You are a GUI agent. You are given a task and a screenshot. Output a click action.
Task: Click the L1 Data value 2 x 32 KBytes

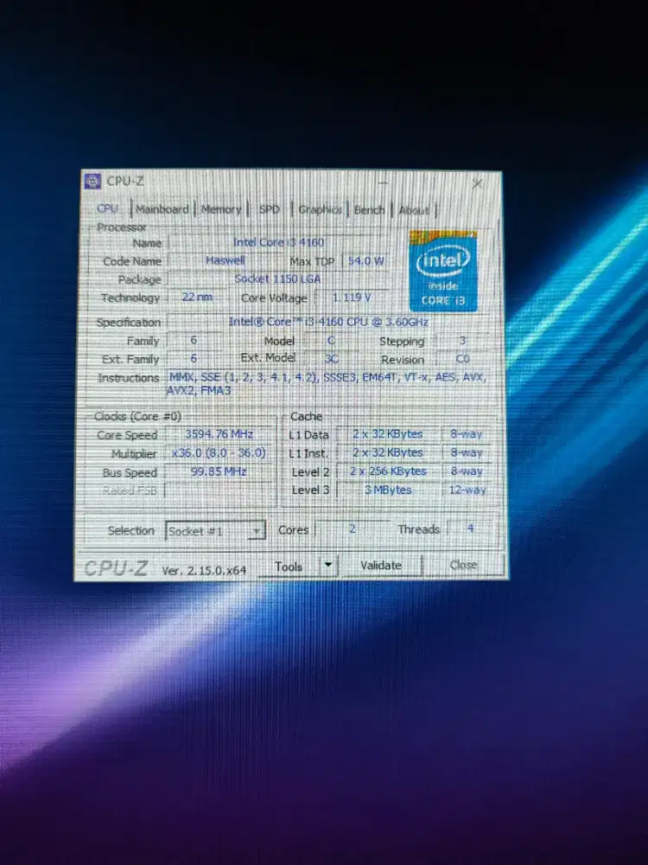(388, 434)
